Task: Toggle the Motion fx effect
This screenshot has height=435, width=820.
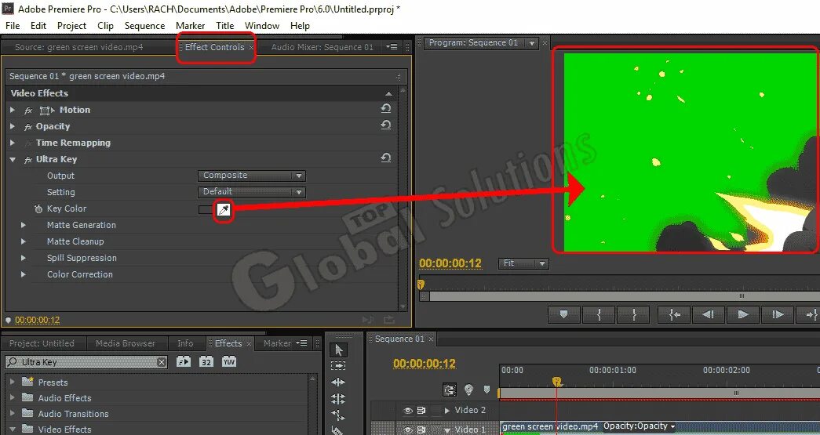Action: pos(28,111)
